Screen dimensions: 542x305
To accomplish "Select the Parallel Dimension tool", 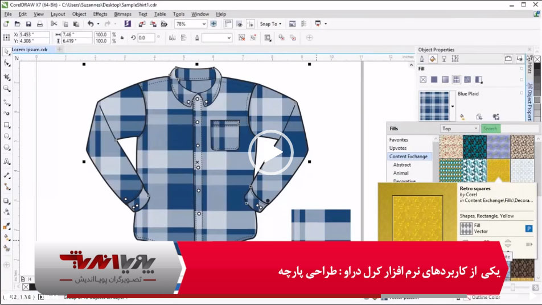I will click(6, 175).
